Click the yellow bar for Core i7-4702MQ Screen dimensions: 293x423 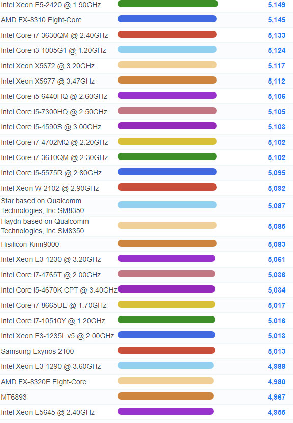coord(167,141)
